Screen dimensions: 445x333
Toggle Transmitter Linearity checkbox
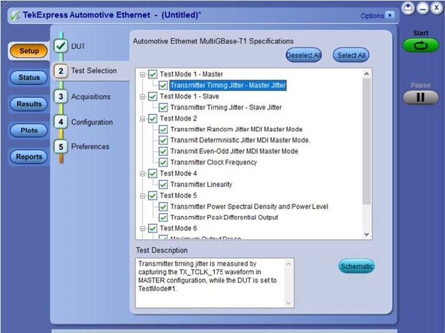[163, 185]
